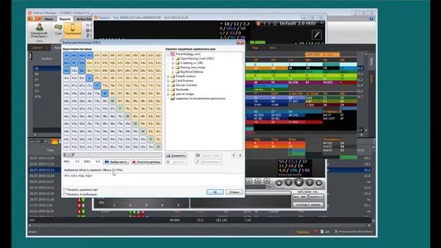
Task: Expand the Raising one Limper folder
Action: 173,68
